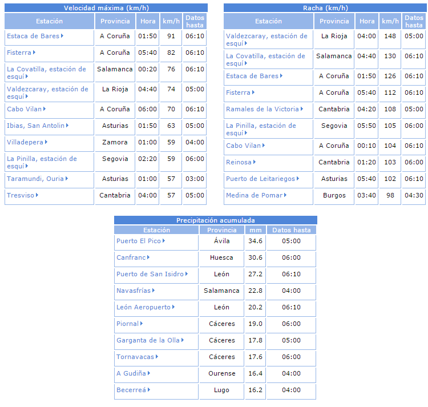Click km/h column header in Velocidad máxima table
The height and width of the screenshot is (407, 428).
[171, 21]
